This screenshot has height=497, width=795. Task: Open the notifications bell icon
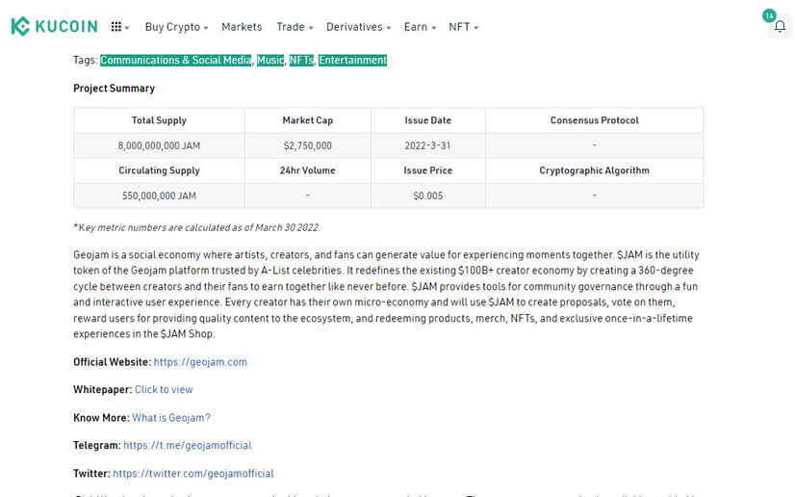pyautogui.click(x=780, y=27)
